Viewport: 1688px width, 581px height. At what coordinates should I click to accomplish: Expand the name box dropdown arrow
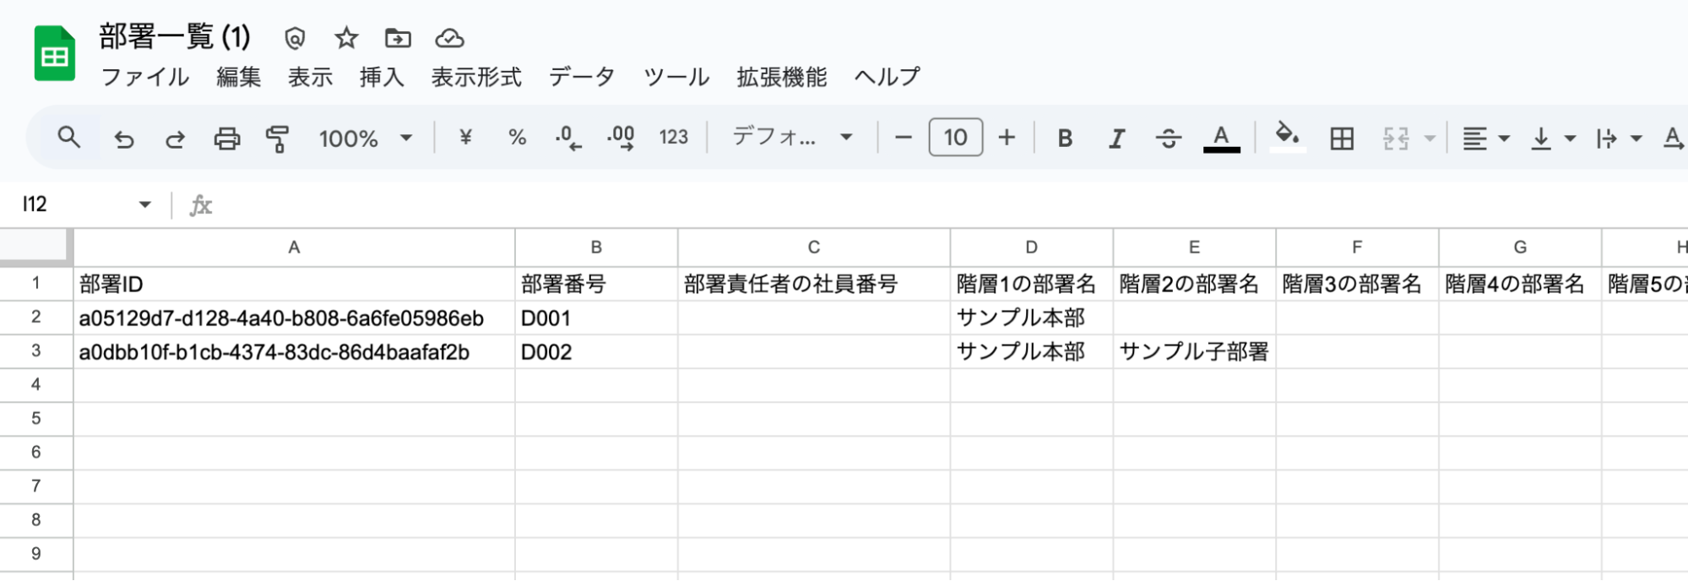pyautogui.click(x=145, y=204)
